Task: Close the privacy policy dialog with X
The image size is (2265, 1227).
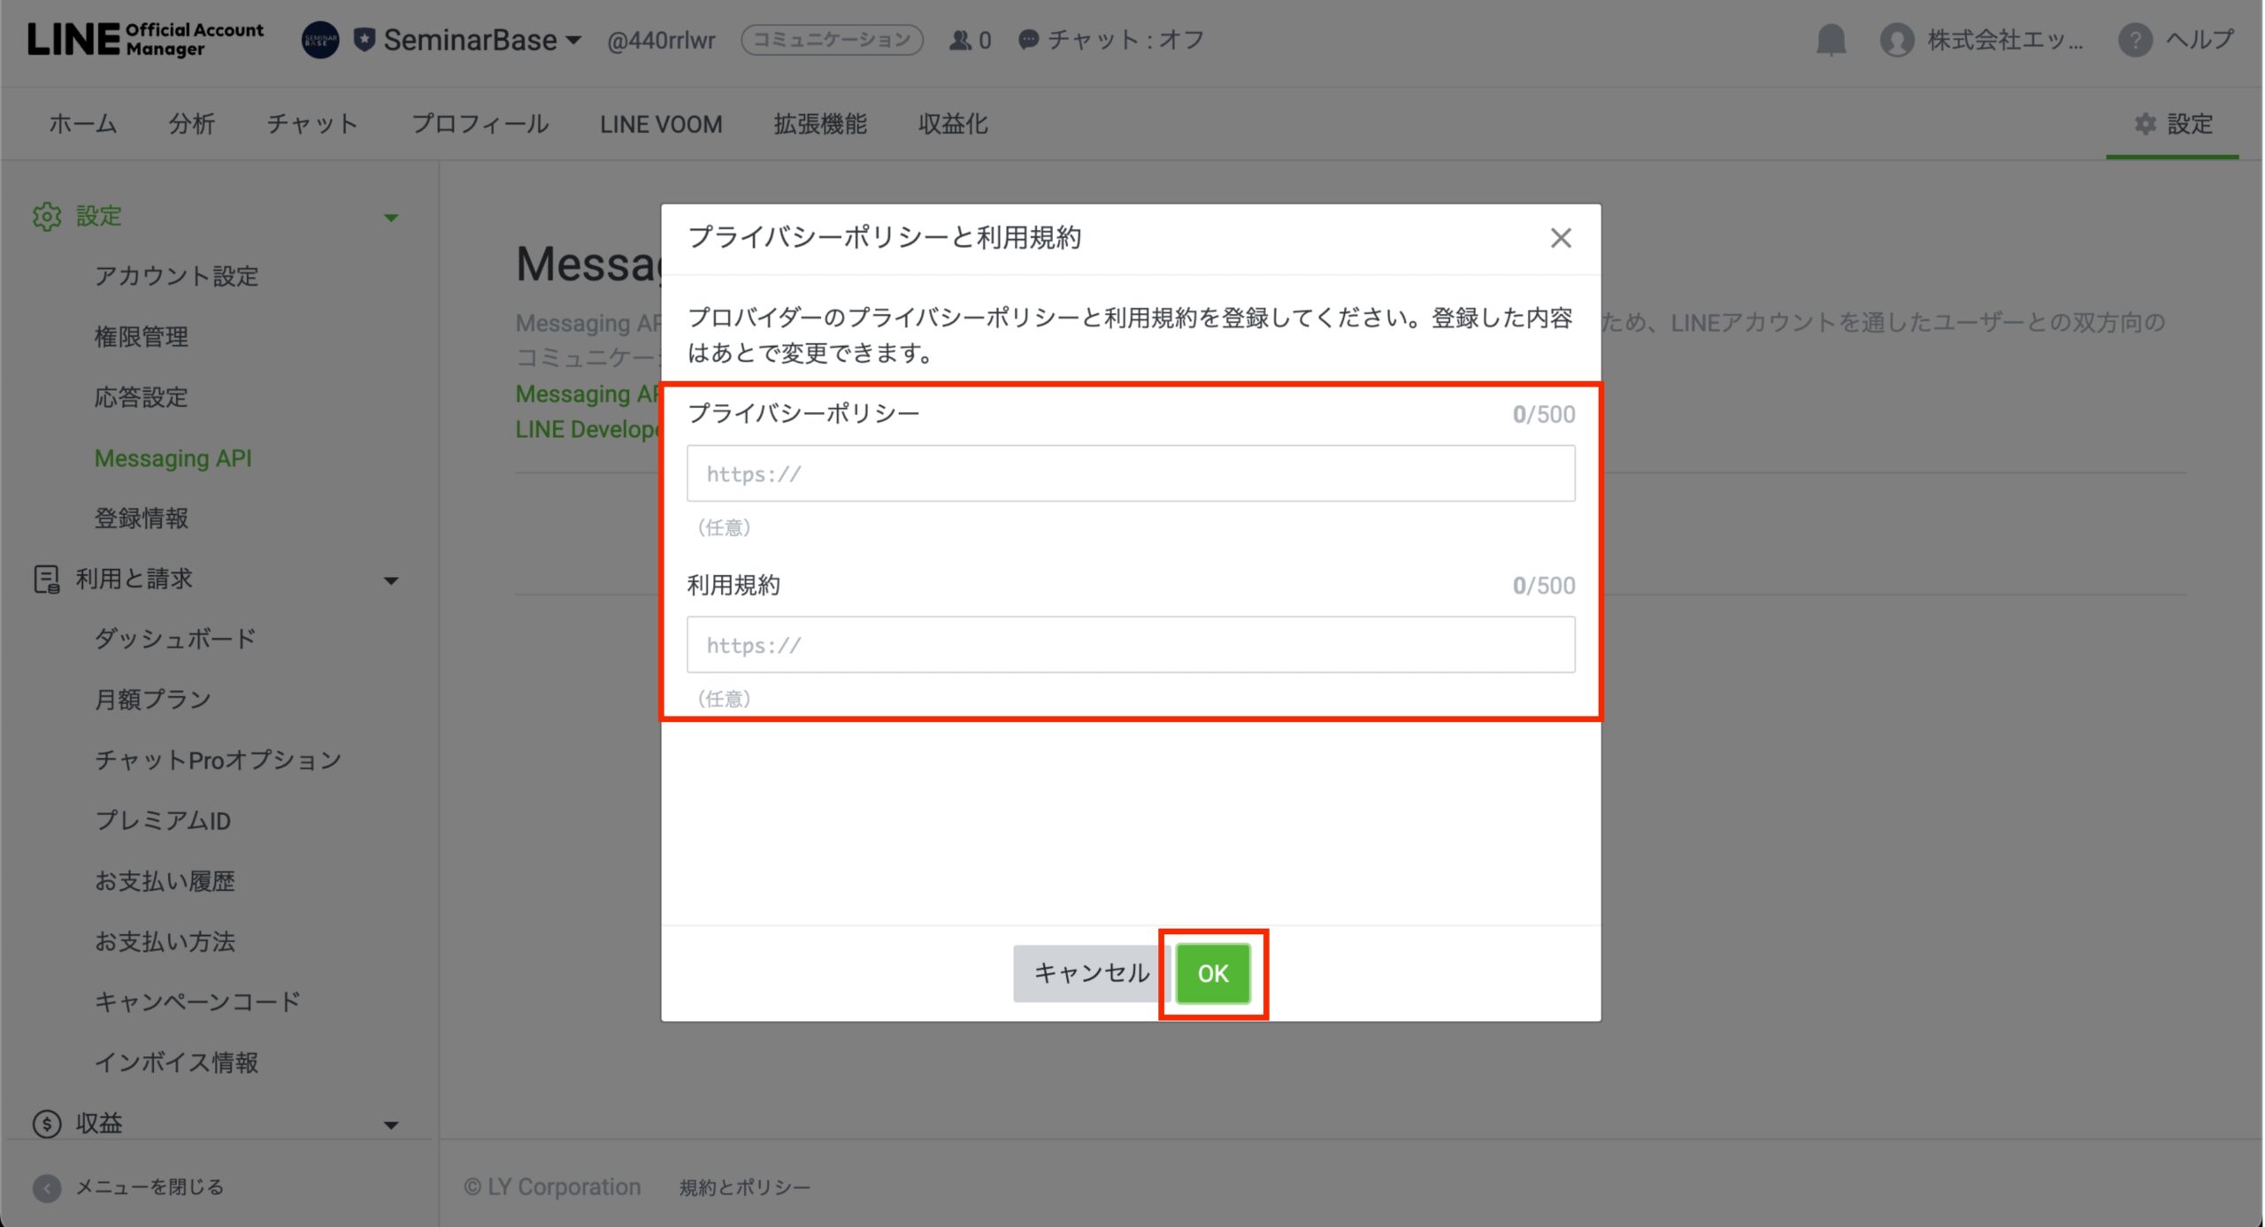Action: point(1561,238)
